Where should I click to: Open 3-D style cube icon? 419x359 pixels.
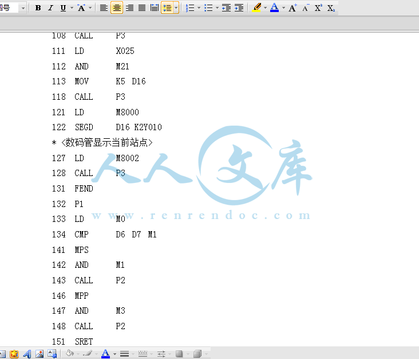pos(197,354)
